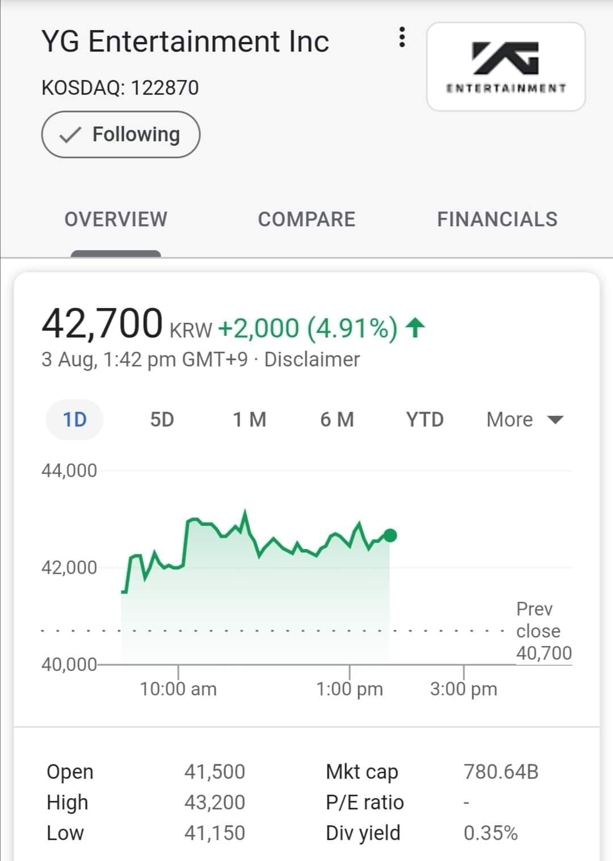Viewport: 613px width, 861px height.
Task: Open the Compare tab
Action: pyautogui.click(x=306, y=219)
